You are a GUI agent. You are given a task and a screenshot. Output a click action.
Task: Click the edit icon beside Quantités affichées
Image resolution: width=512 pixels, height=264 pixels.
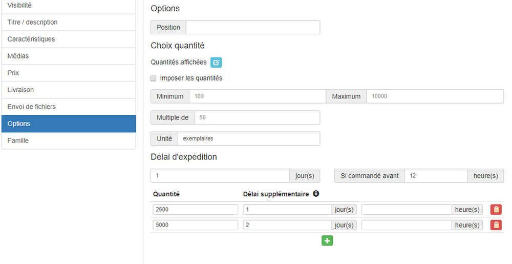point(216,63)
